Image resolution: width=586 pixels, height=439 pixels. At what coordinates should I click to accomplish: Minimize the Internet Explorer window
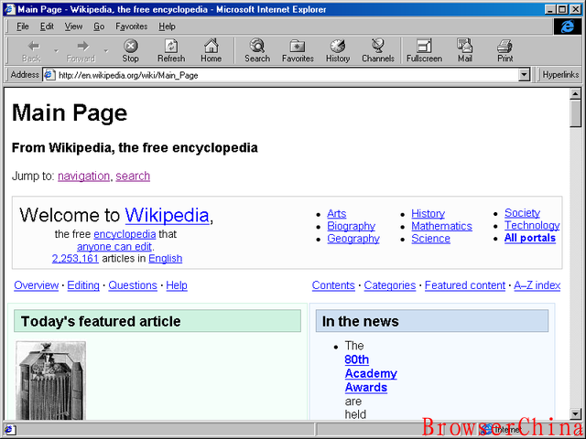point(550,10)
